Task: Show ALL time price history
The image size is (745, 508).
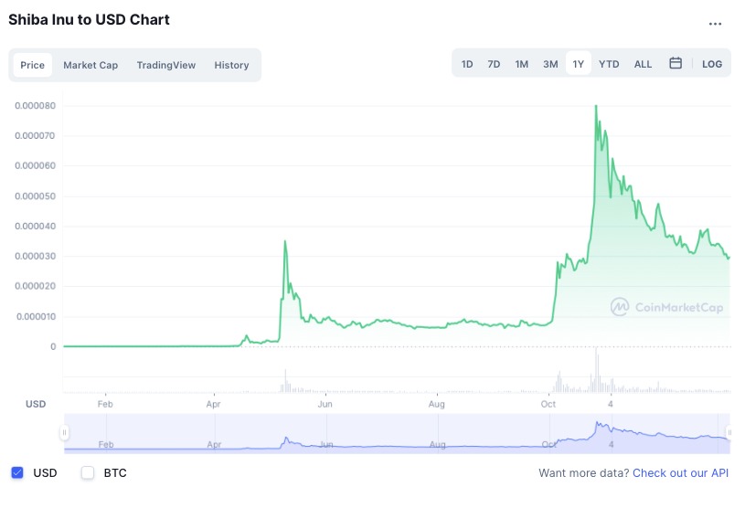Action: [x=644, y=64]
